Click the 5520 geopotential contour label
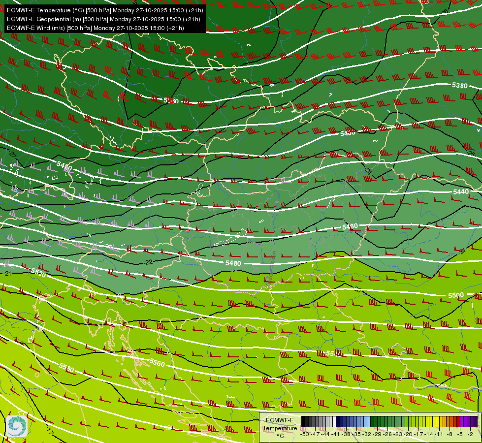This screenshot has height=443, width=482. pos(38,272)
